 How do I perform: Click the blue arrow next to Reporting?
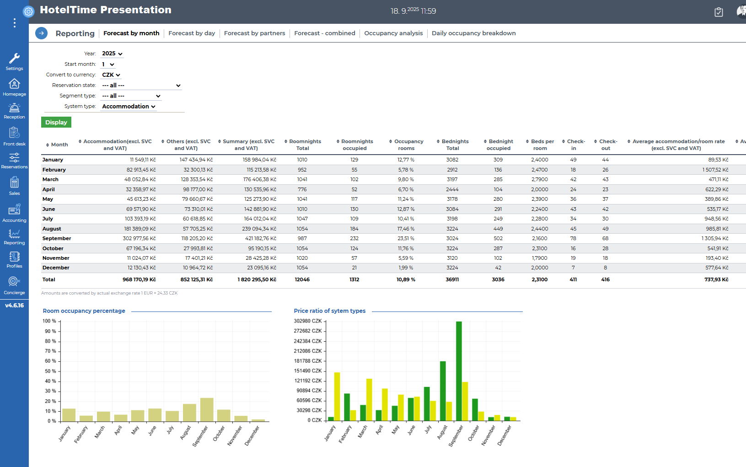point(41,33)
